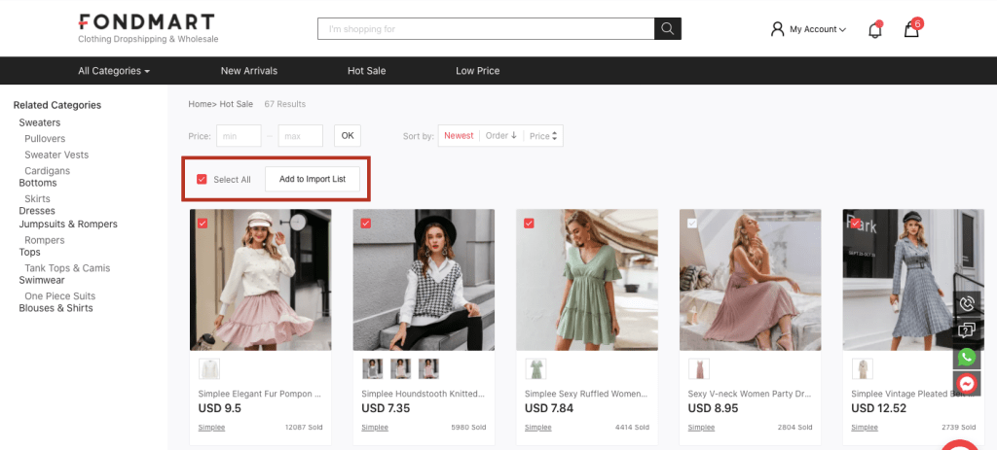This screenshot has height=450, width=997.
Task: Sort products by Newest
Action: (x=459, y=136)
